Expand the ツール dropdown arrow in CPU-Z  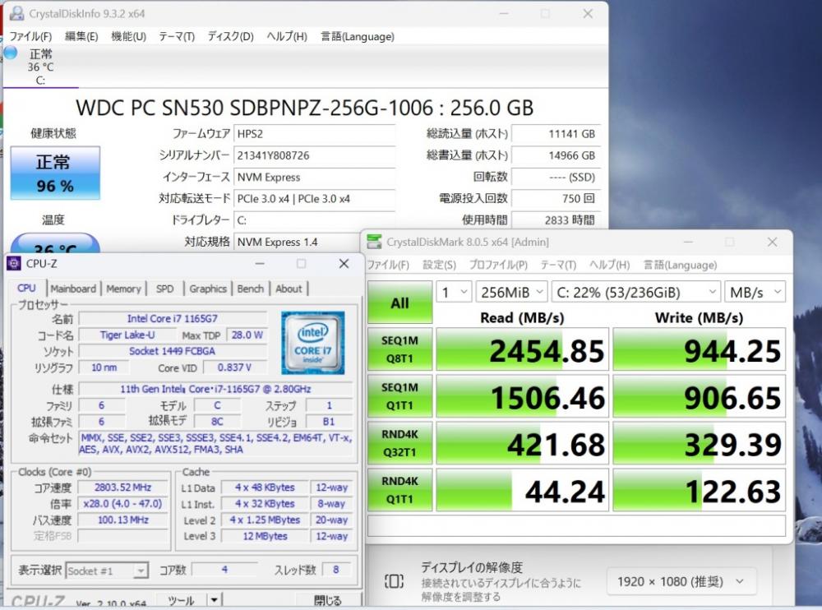[214, 599]
